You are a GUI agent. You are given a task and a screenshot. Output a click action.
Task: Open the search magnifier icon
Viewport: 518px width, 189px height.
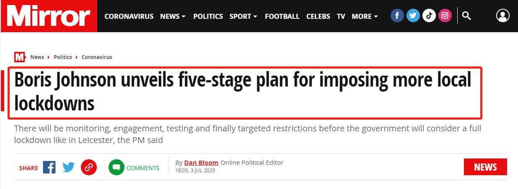[x=466, y=16]
